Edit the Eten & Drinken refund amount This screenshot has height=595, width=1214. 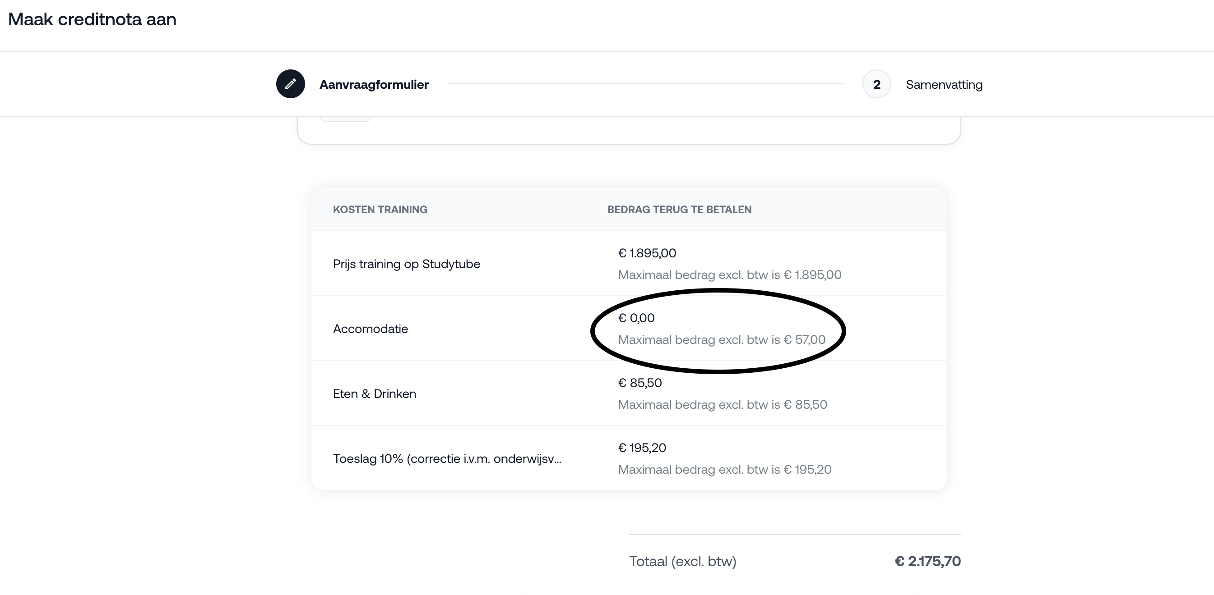[639, 383]
